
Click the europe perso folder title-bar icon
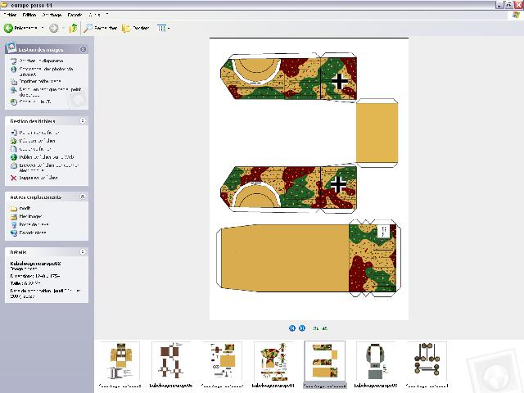[5, 5]
